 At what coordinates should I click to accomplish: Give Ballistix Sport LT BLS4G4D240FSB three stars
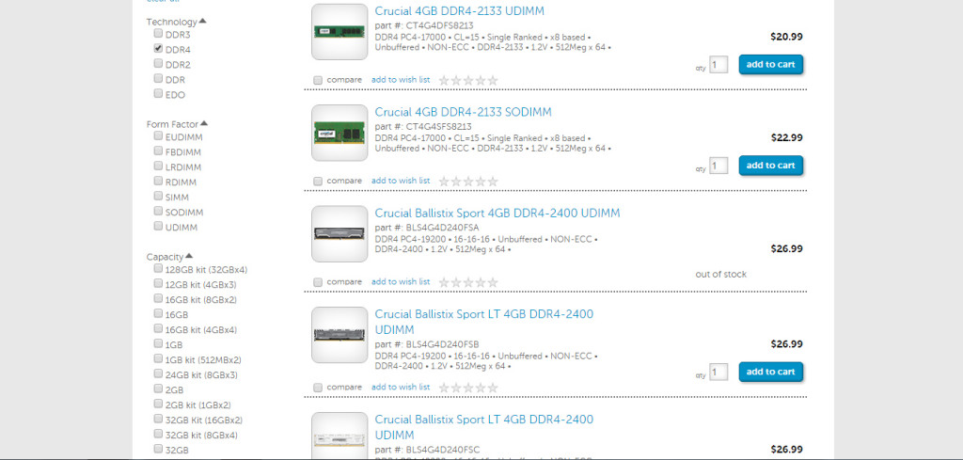(x=468, y=388)
